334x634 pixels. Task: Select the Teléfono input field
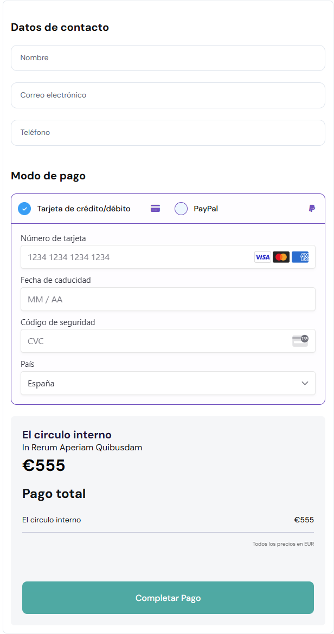(168, 133)
